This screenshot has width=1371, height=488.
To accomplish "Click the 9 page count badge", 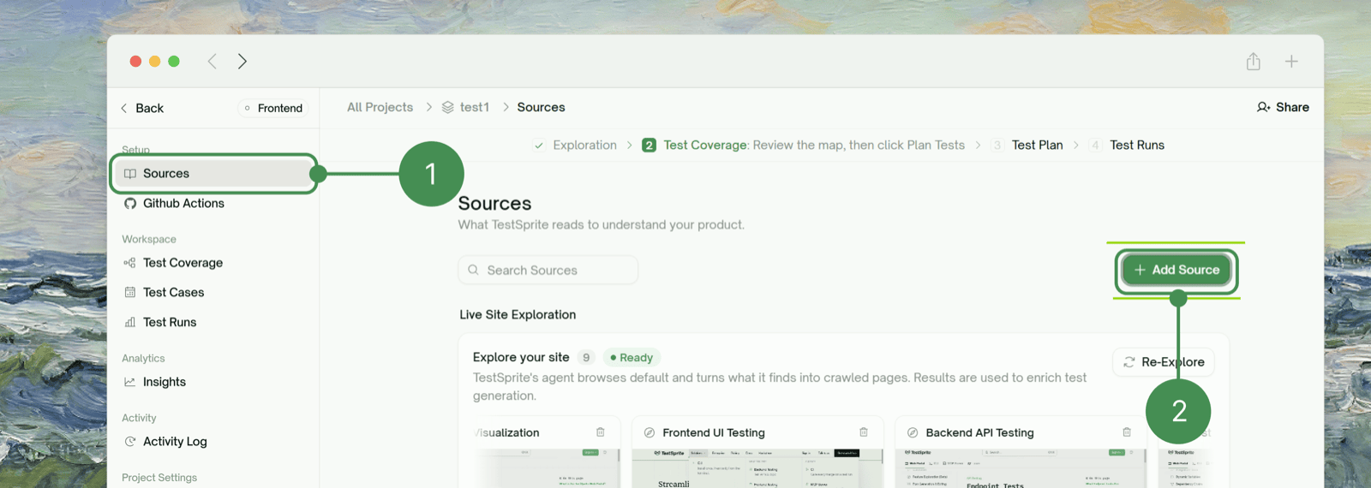I will click(x=586, y=358).
